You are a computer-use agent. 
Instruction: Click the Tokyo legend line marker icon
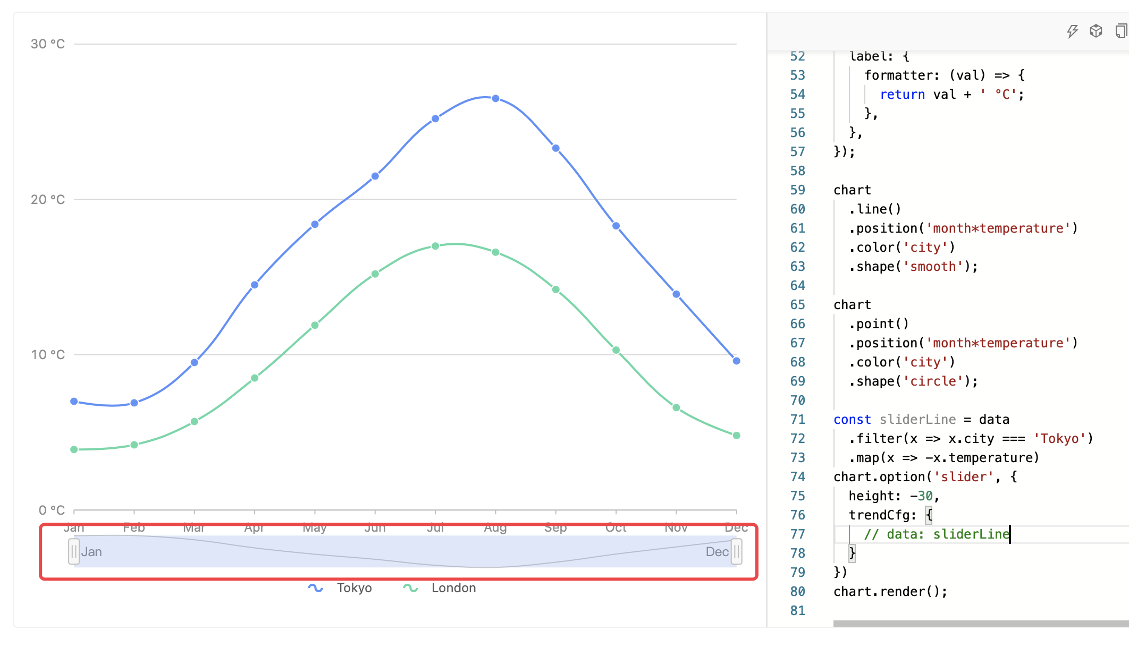click(x=315, y=588)
